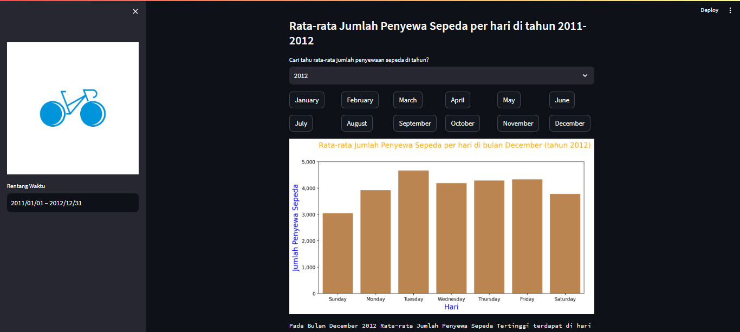Collapse the sidebar using the X icon
This screenshot has height=332, width=740.
tap(135, 11)
